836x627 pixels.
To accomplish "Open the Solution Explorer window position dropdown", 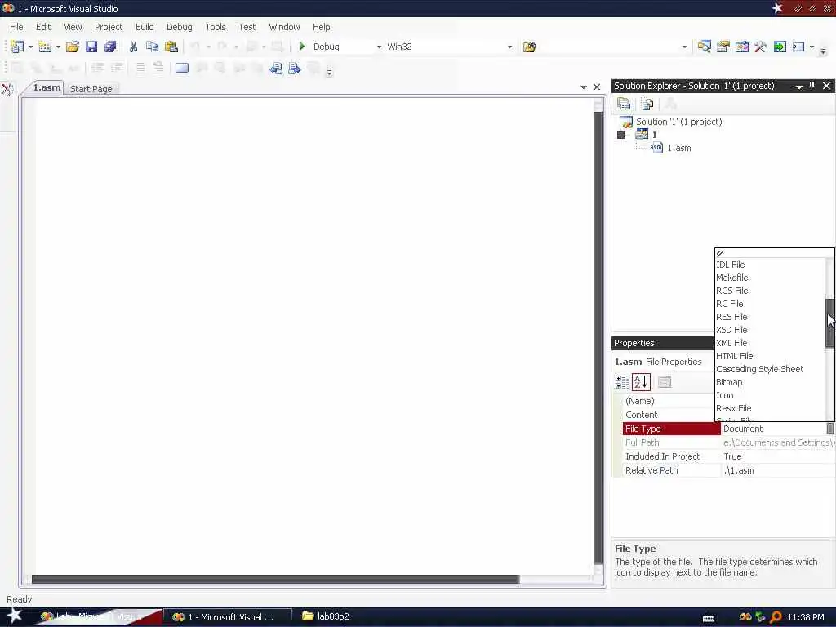I will click(x=798, y=87).
